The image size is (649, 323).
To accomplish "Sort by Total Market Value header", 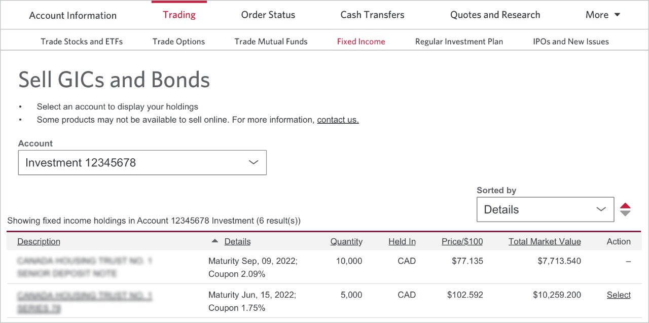I will pyautogui.click(x=545, y=241).
